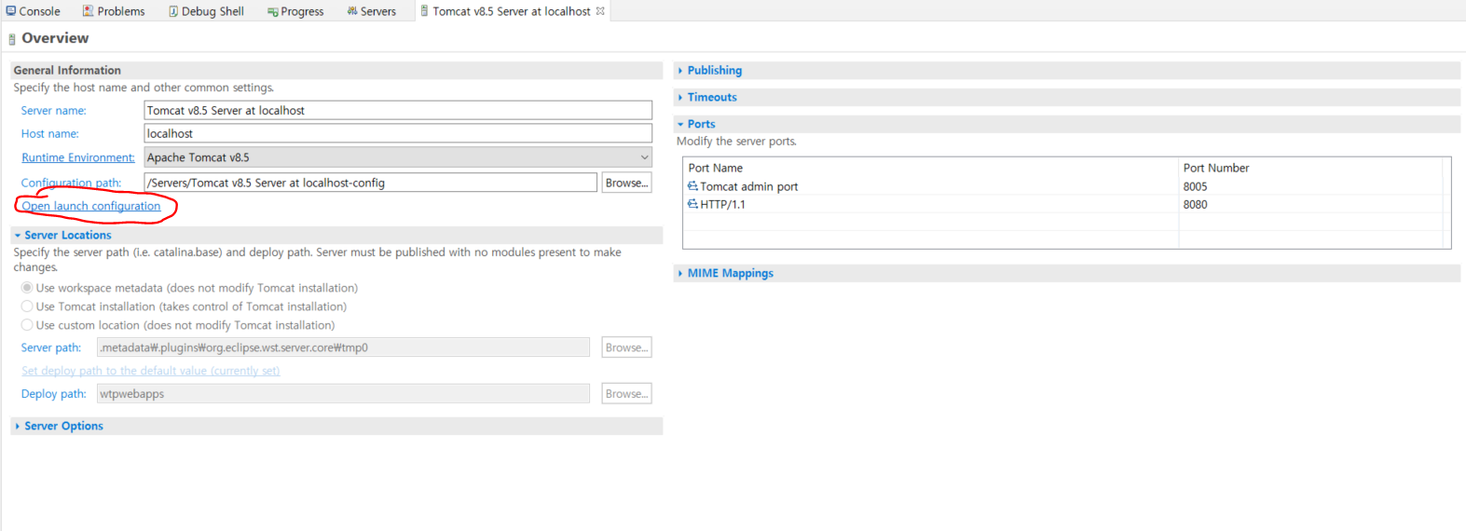Image resolution: width=1466 pixels, height=531 pixels.
Task: Browse for the configuration path
Action: click(x=626, y=183)
